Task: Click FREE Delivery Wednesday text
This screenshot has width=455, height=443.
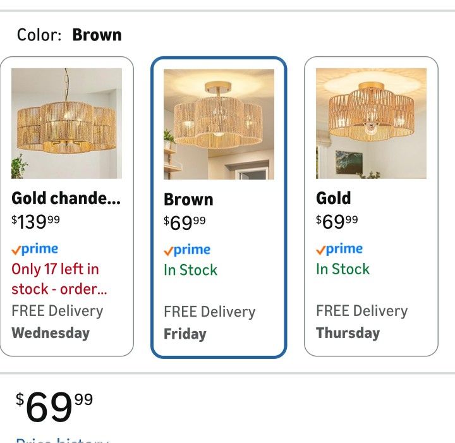Action: [57, 322]
